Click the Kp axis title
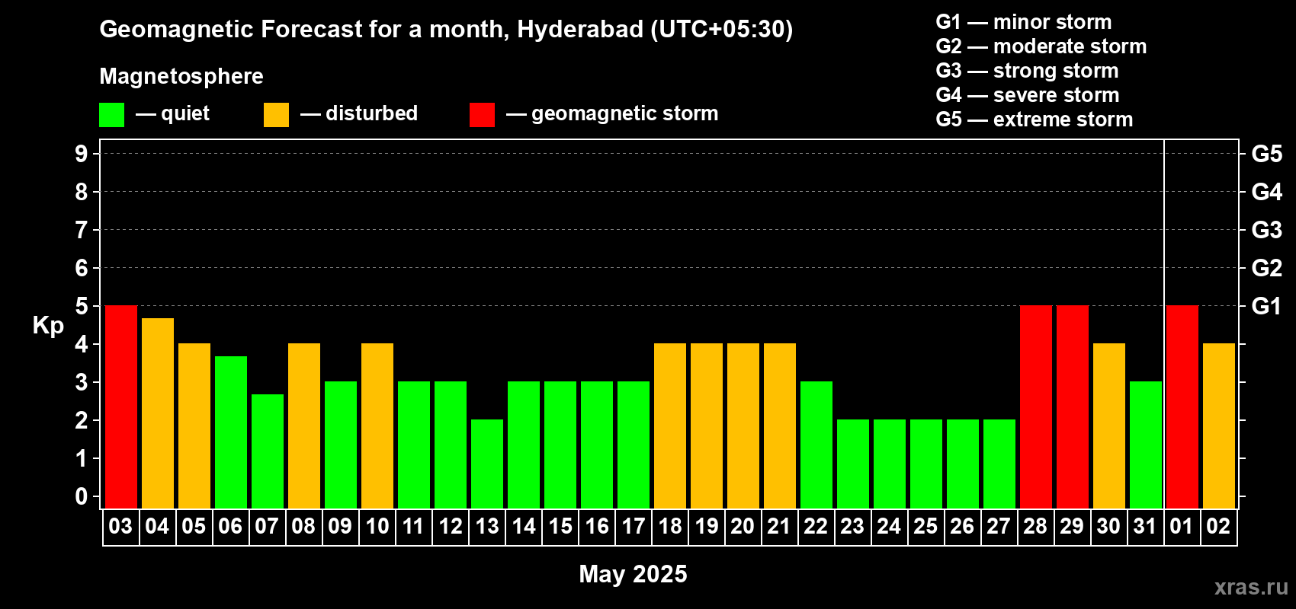 [x=48, y=326]
